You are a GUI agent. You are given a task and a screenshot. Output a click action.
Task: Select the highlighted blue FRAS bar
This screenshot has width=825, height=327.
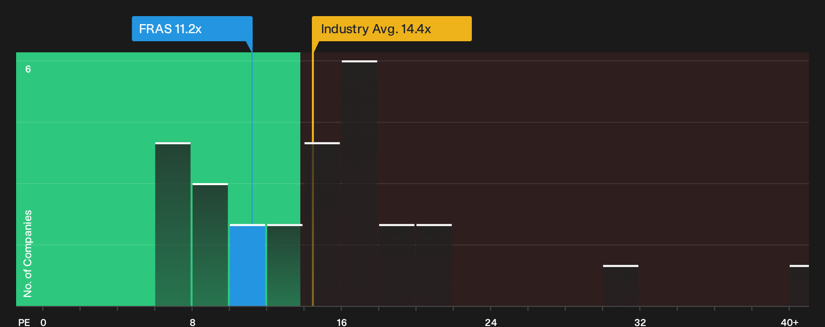(x=247, y=265)
